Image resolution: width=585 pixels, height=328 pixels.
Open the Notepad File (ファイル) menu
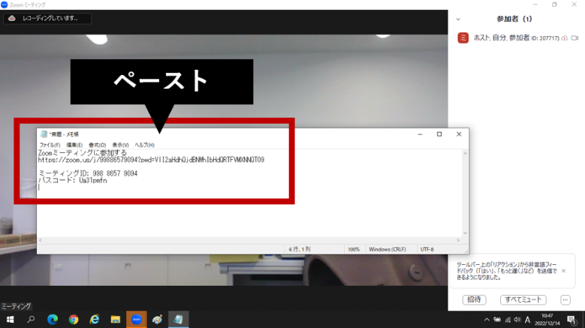pyautogui.click(x=50, y=145)
